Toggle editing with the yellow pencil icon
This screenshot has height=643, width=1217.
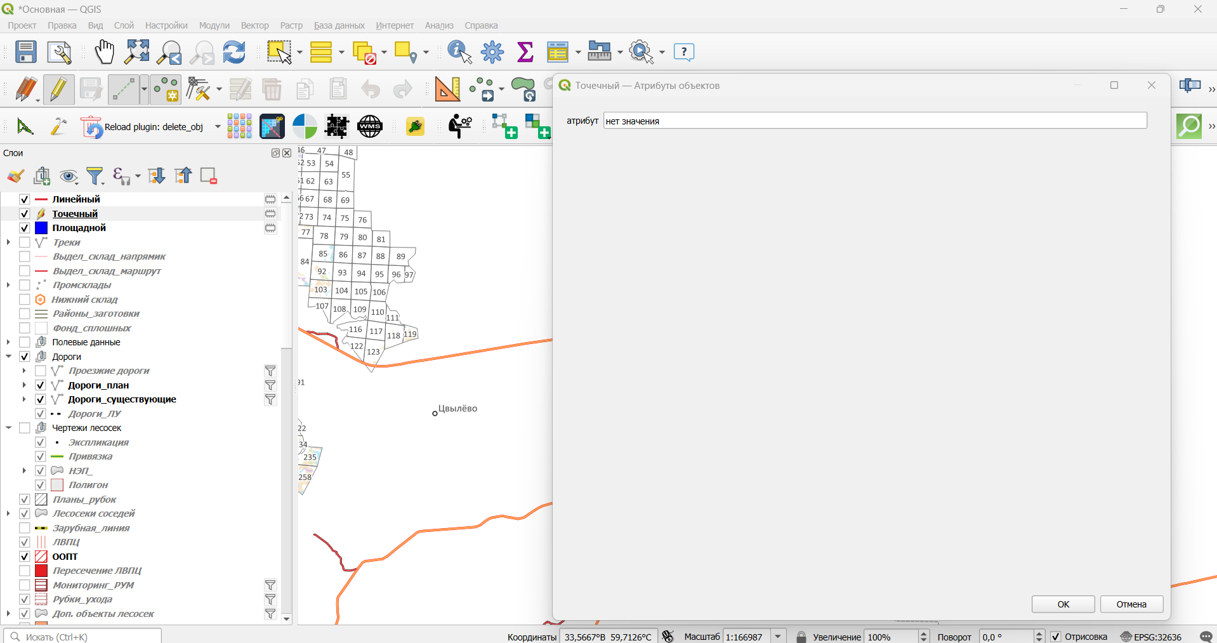point(58,89)
